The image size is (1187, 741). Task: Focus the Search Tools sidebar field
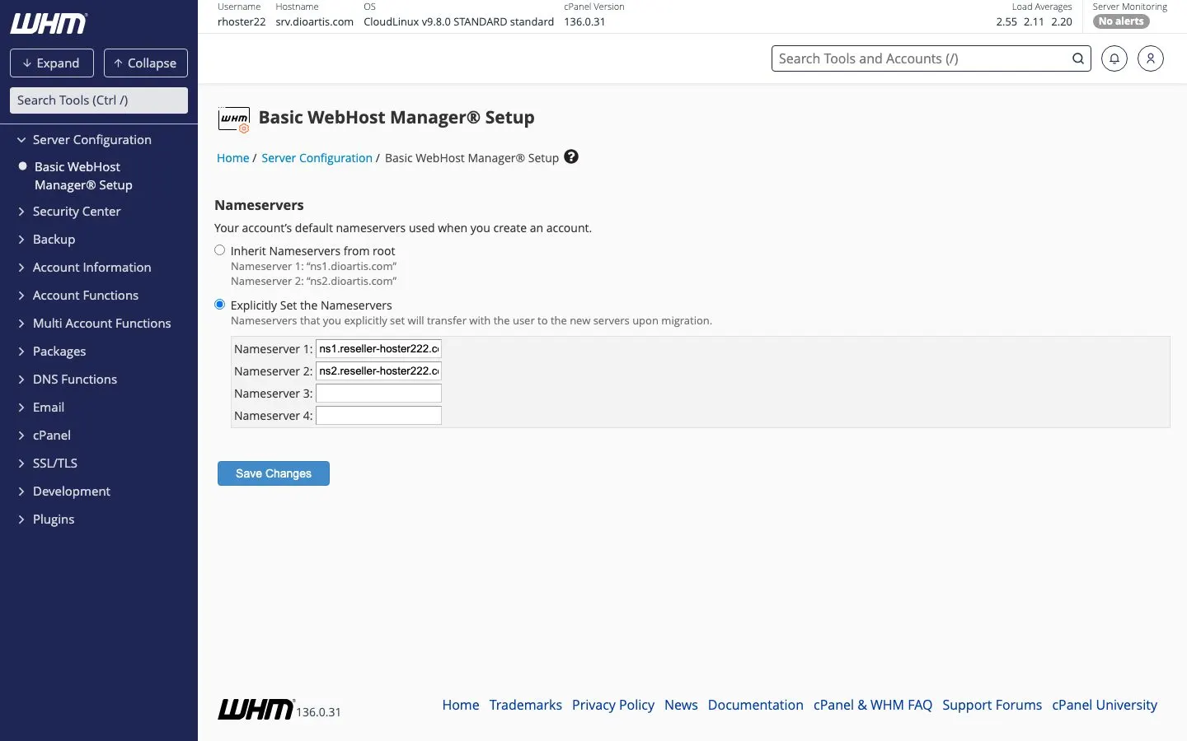click(99, 100)
